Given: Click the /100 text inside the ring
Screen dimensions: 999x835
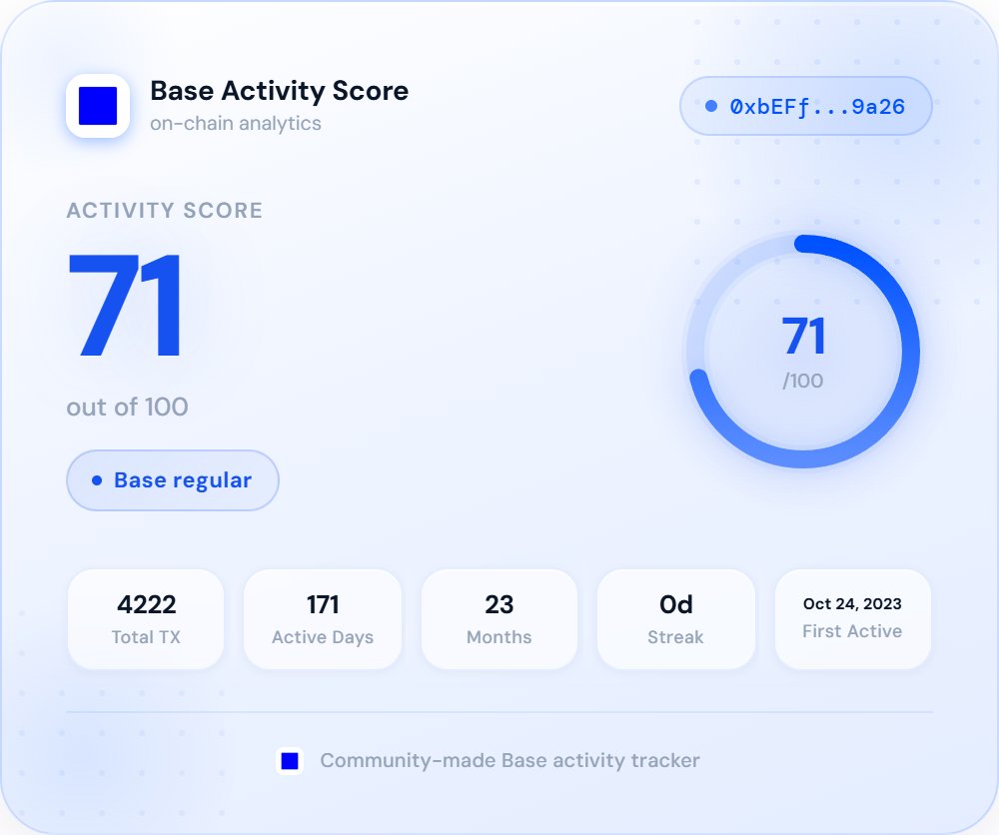Looking at the screenshot, I should (x=803, y=381).
